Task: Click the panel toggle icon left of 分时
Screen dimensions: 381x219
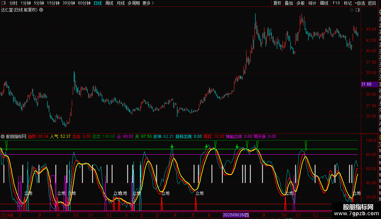Action: point(4,3)
